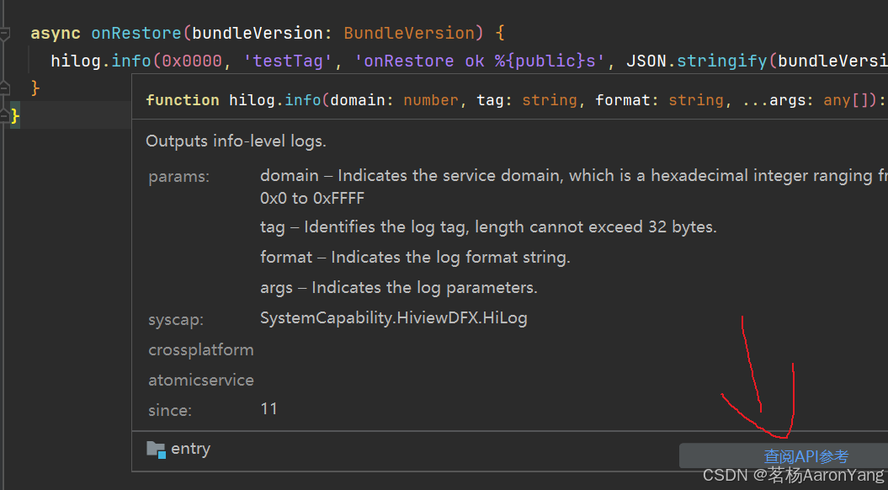Click the 0x0000 domain argument
Image resolution: width=888 pixels, height=490 pixels.
click(x=192, y=61)
